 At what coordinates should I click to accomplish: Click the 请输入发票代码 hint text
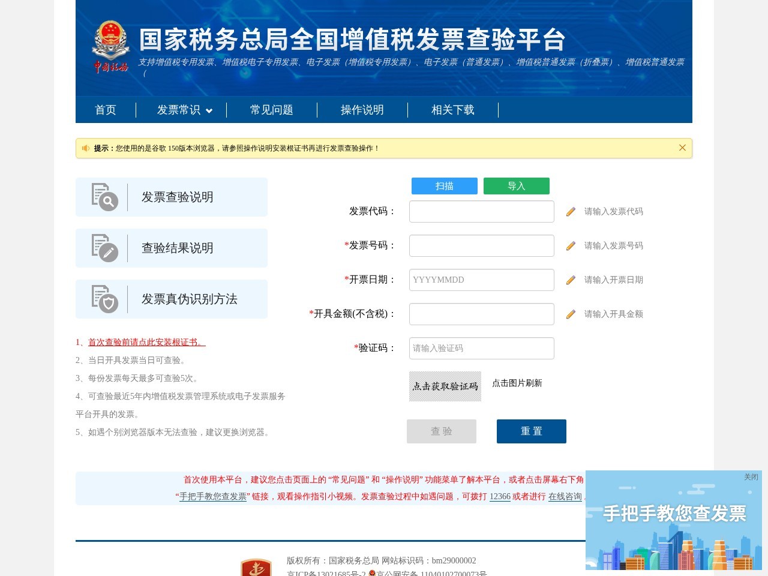coord(614,211)
